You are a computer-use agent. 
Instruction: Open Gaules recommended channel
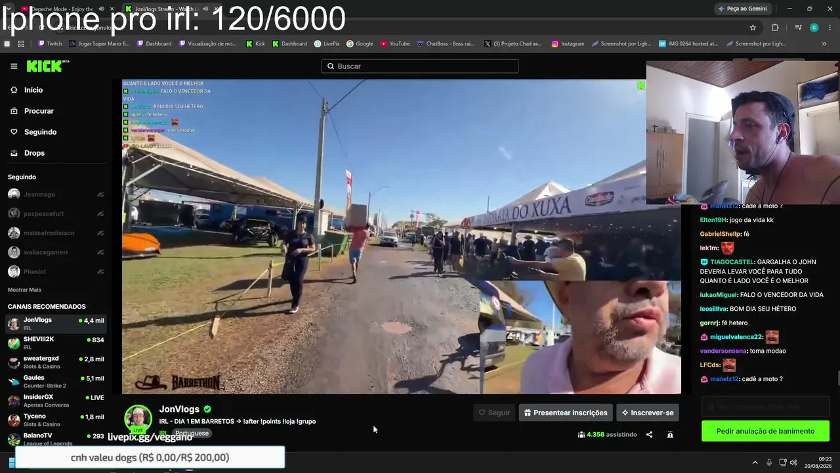(56, 382)
